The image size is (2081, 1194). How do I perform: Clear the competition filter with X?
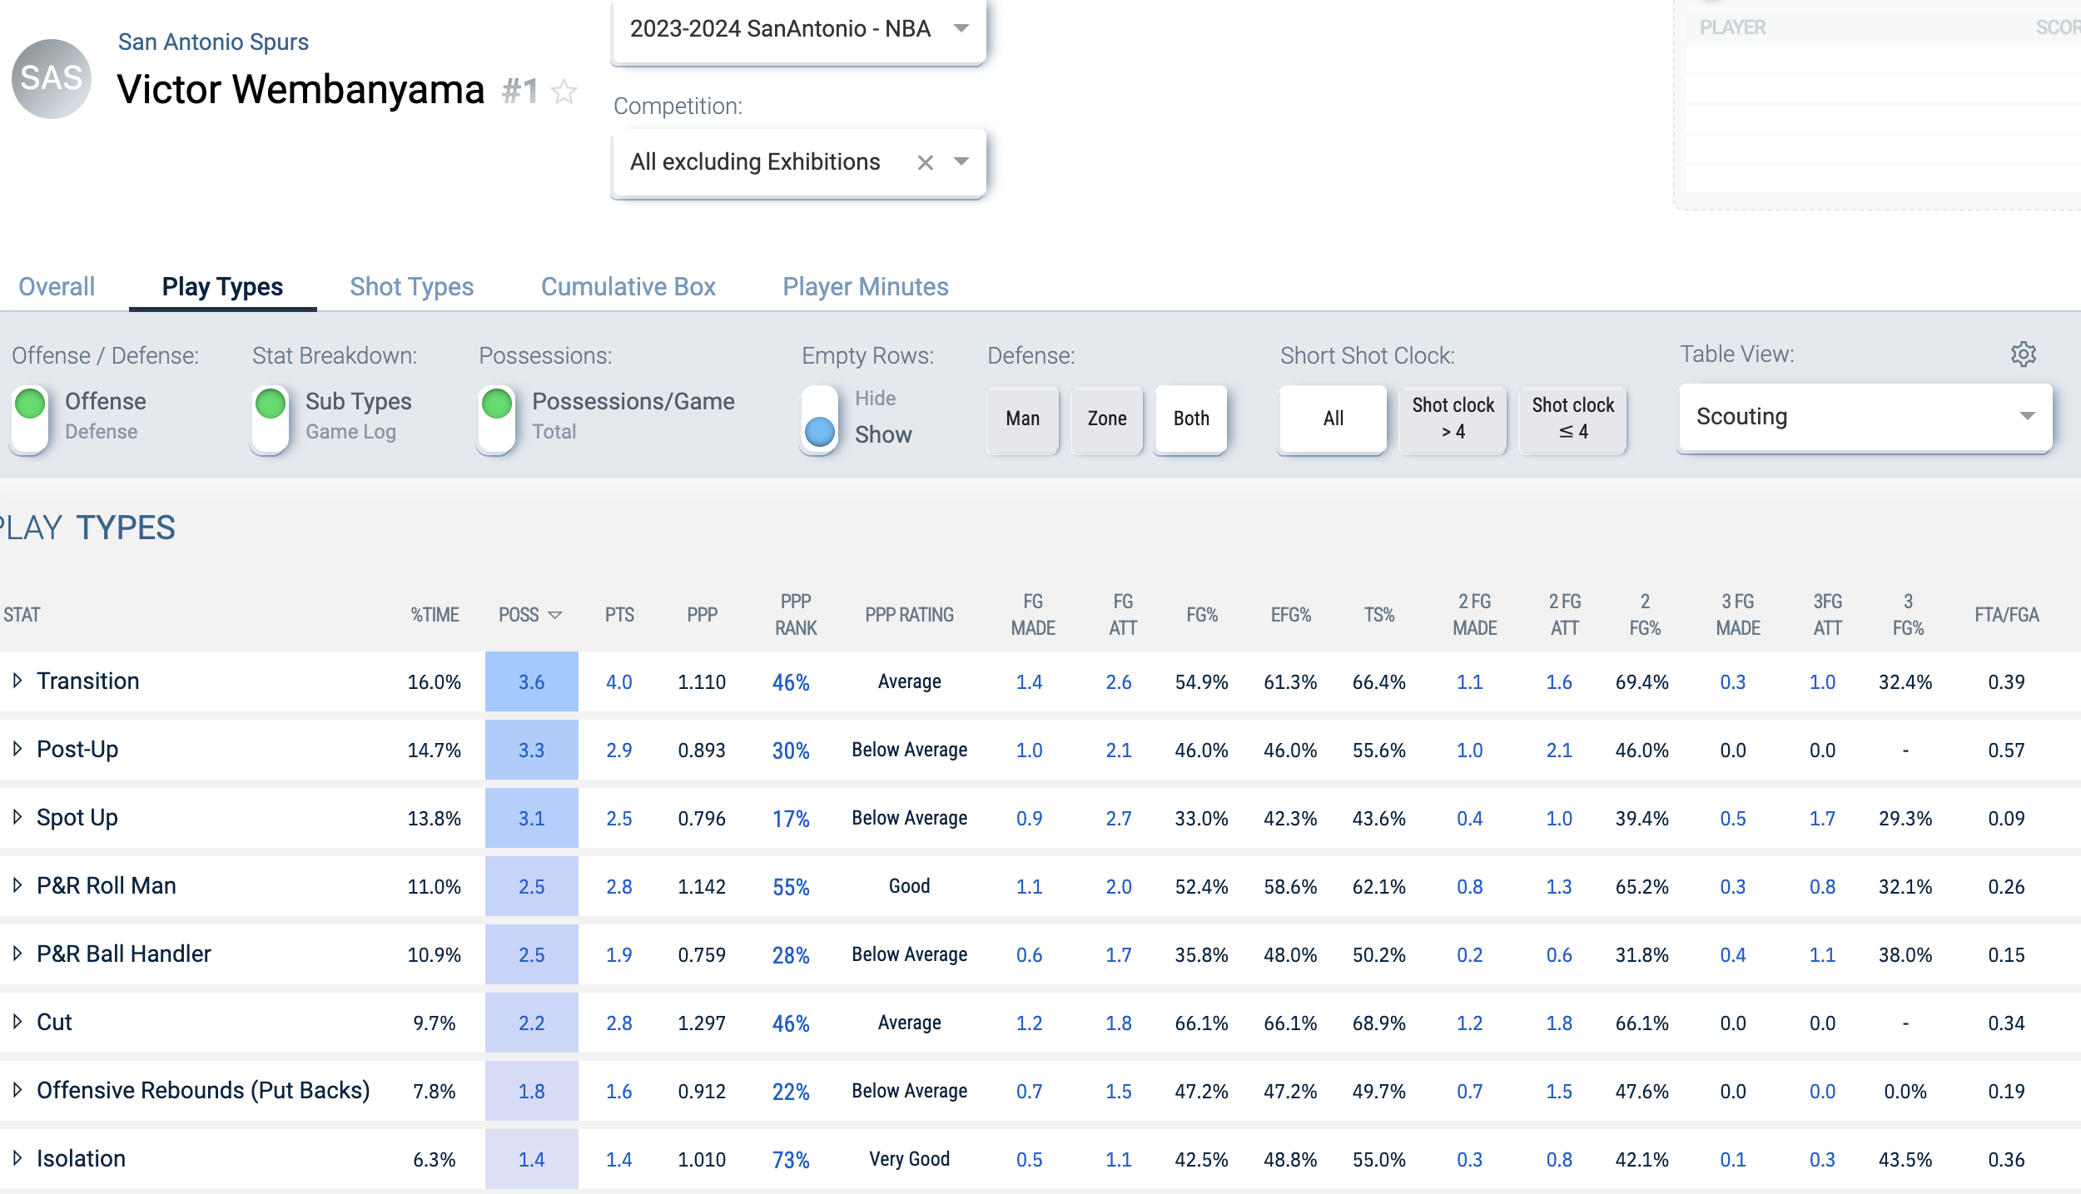click(925, 162)
